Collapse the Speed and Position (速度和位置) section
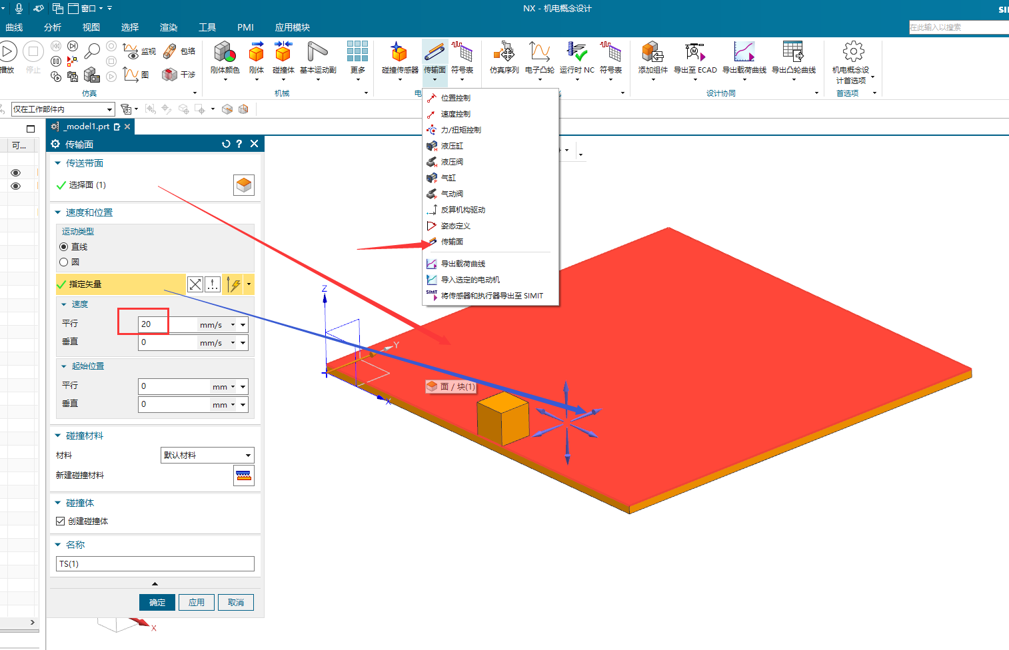Screen dimensions: 1009x650 click(58, 212)
